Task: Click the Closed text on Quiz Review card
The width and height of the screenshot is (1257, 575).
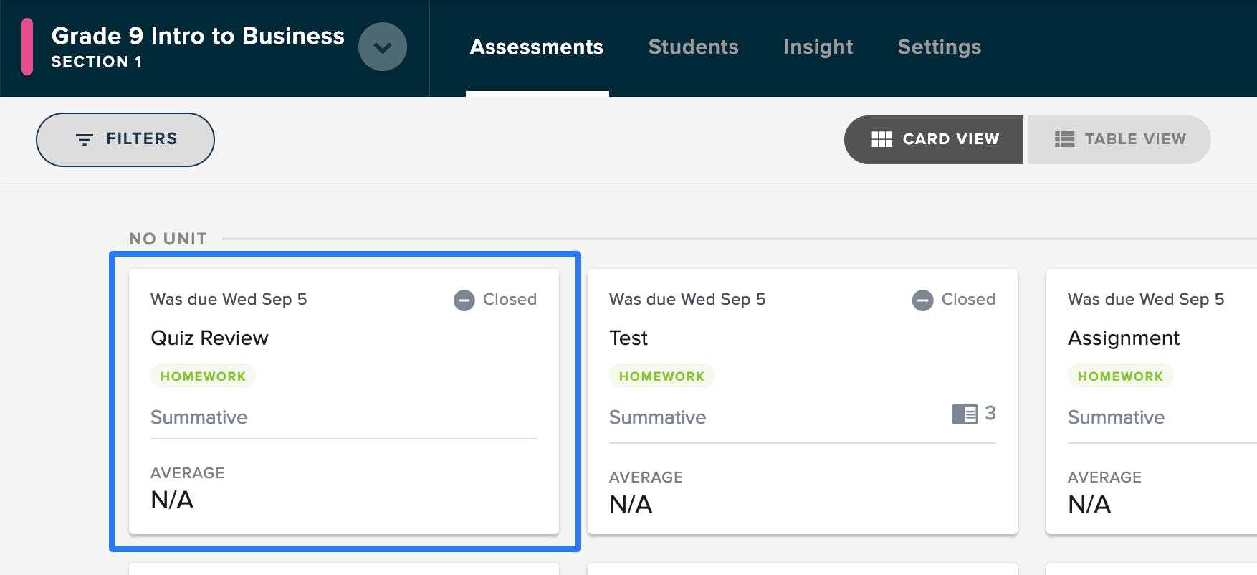Action: pos(510,300)
